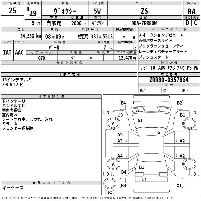Select the rear-right wheel on car diagram

[189, 164]
